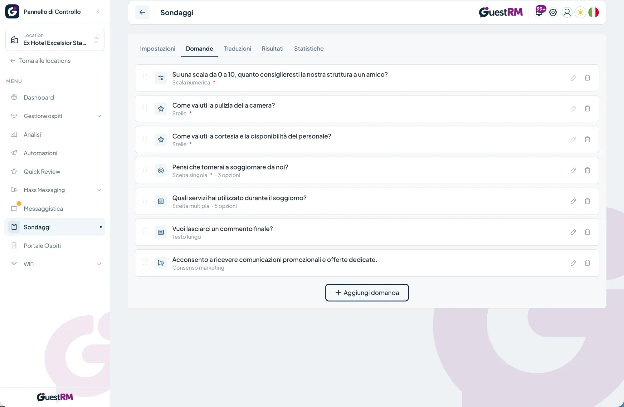The width and height of the screenshot is (624, 407).
Task: Delete the 'pulizia della camera' question
Action: (587, 109)
